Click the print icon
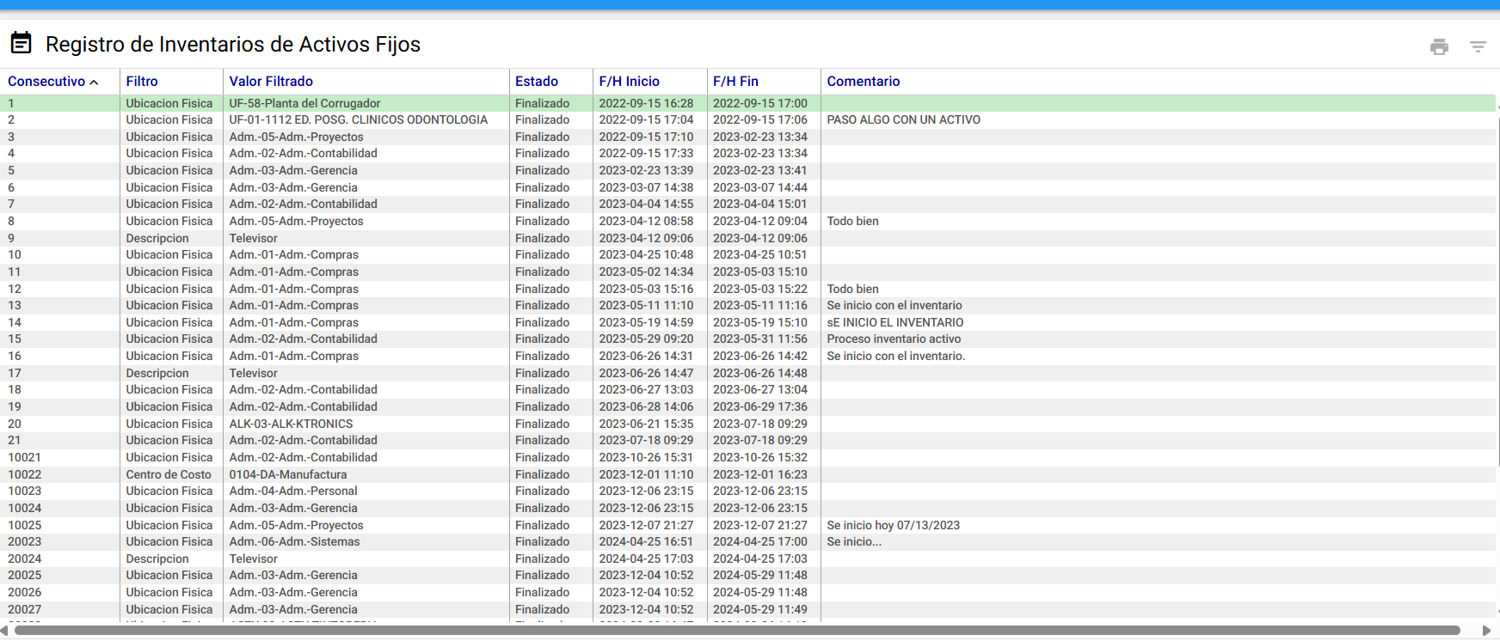This screenshot has width=1500, height=641. click(x=1439, y=46)
